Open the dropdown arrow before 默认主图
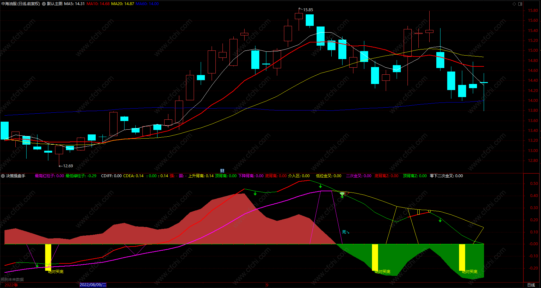The width and height of the screenshot is (541, 288). point(44,4)
